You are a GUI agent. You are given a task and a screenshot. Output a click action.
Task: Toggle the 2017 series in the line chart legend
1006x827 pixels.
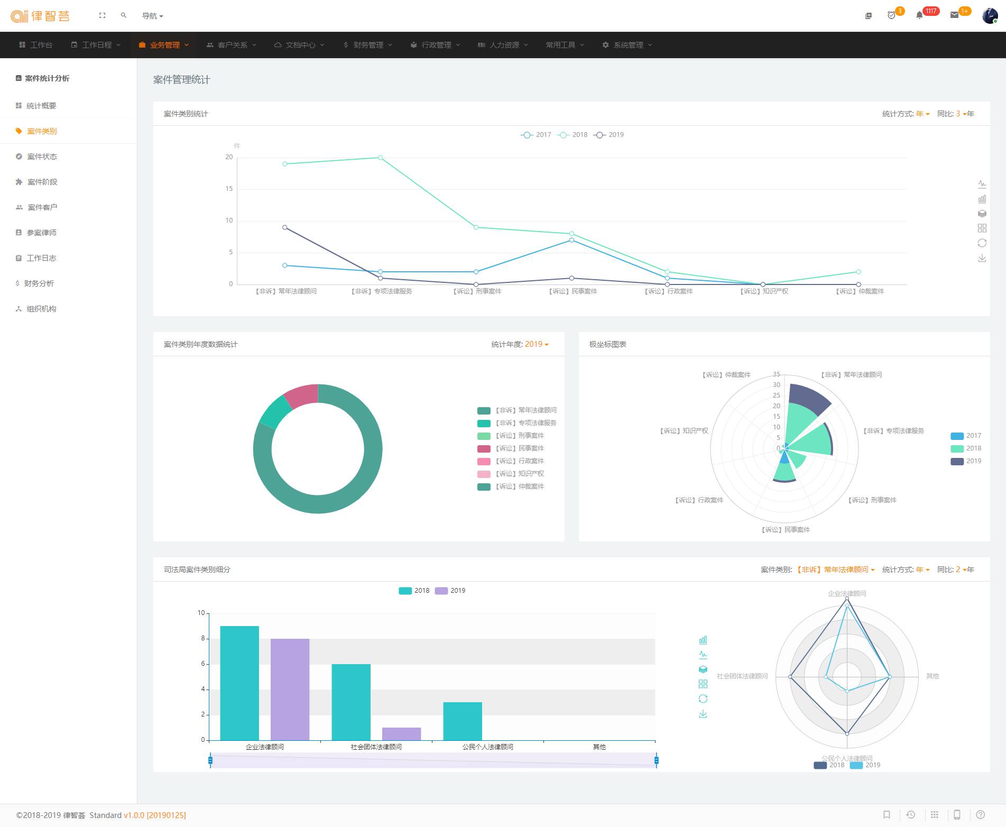(536, 135)
